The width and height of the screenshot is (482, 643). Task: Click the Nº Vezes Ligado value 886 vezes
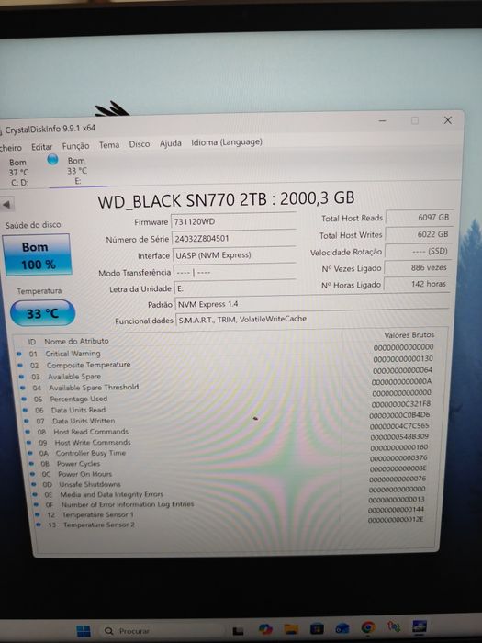(418, 267)
